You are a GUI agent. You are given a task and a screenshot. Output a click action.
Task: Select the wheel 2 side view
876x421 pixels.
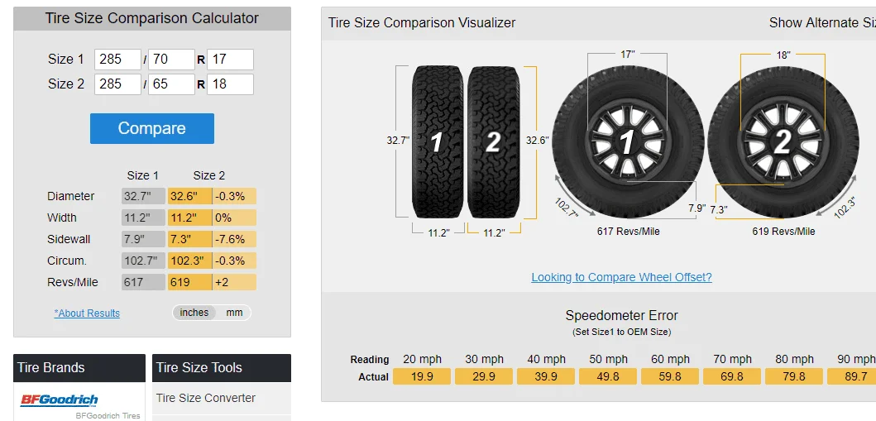pos(783,142)
